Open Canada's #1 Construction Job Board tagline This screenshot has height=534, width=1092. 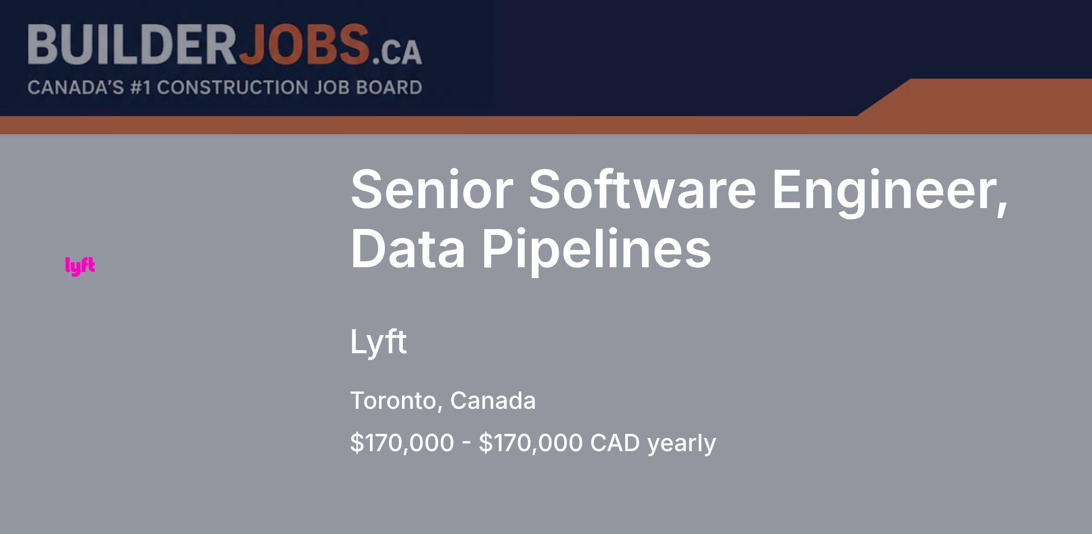[x=225, y=87]
